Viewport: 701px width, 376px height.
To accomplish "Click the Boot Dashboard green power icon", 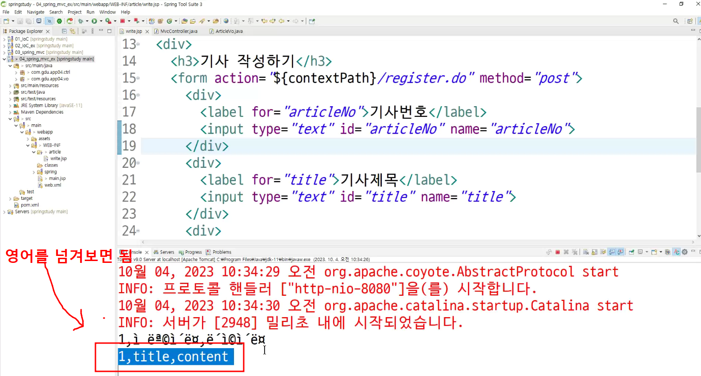I will [59, 21].
